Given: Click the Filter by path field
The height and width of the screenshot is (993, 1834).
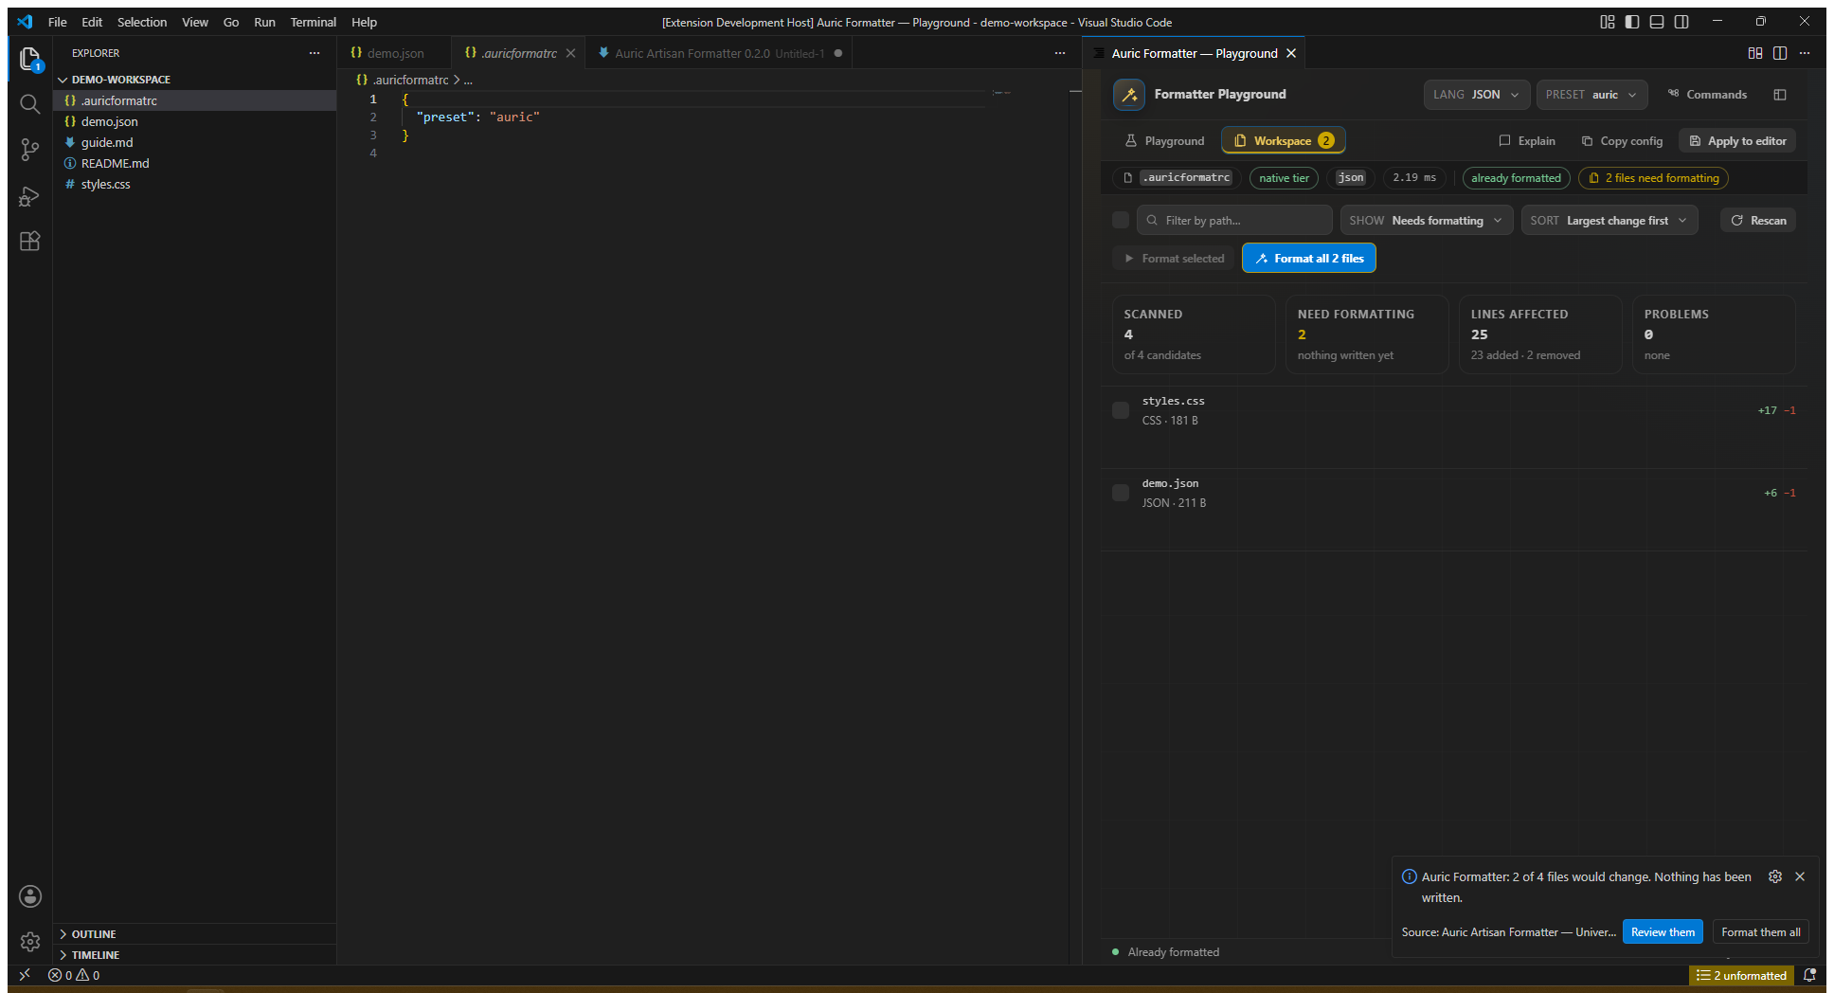Looking at the screenshot, I should (1234, 220).
